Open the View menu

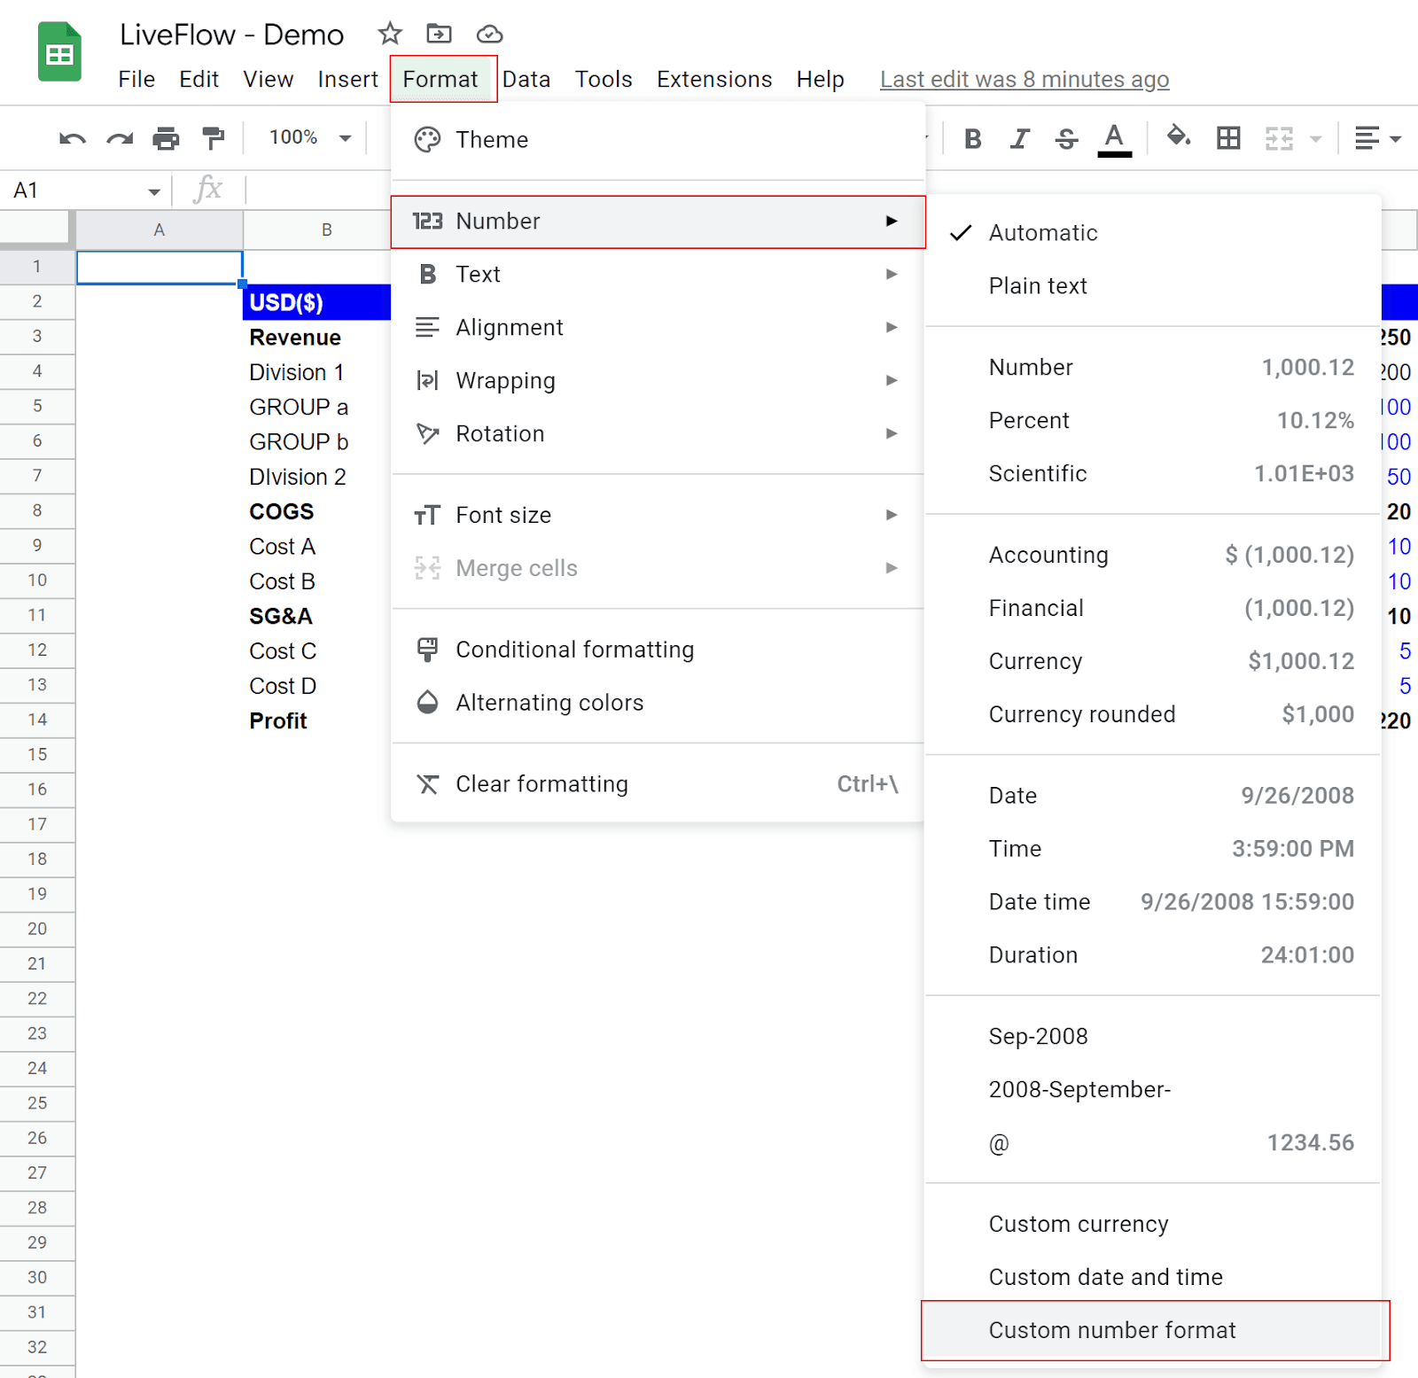click(268, 80)
